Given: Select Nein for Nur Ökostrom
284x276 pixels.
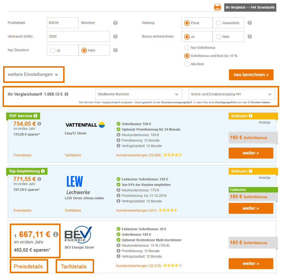Looking at the screenshot, I should point(94,50).
